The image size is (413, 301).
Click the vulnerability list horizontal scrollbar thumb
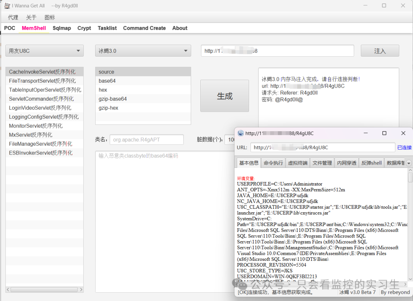coord(44,290)
